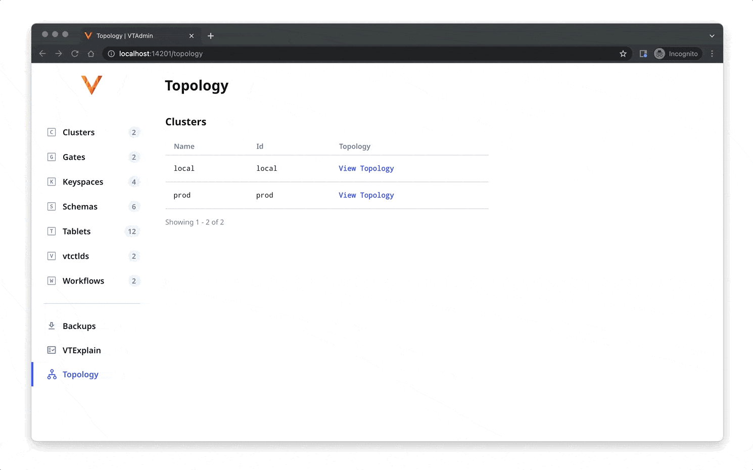Select the vtctlds sidebar icon
This screenshot has height=470, width=753.
coord(52,256)
